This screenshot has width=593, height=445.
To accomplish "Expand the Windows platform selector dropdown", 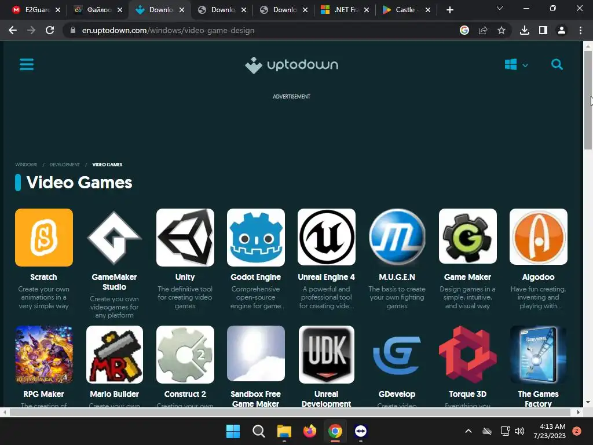I will pos(516,65).
